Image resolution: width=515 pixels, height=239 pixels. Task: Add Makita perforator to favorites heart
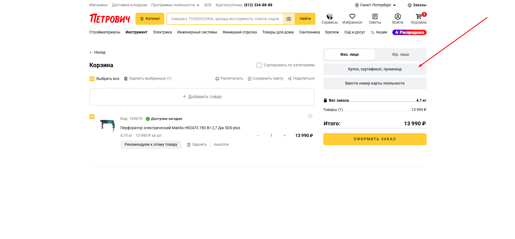click(x=310, y=116)
